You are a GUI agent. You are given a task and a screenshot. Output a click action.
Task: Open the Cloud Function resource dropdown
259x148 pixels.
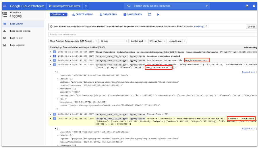tap(74, 41)
